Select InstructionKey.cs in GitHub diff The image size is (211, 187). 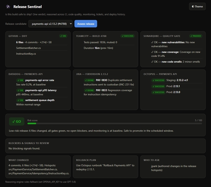(x=26, y=54)
